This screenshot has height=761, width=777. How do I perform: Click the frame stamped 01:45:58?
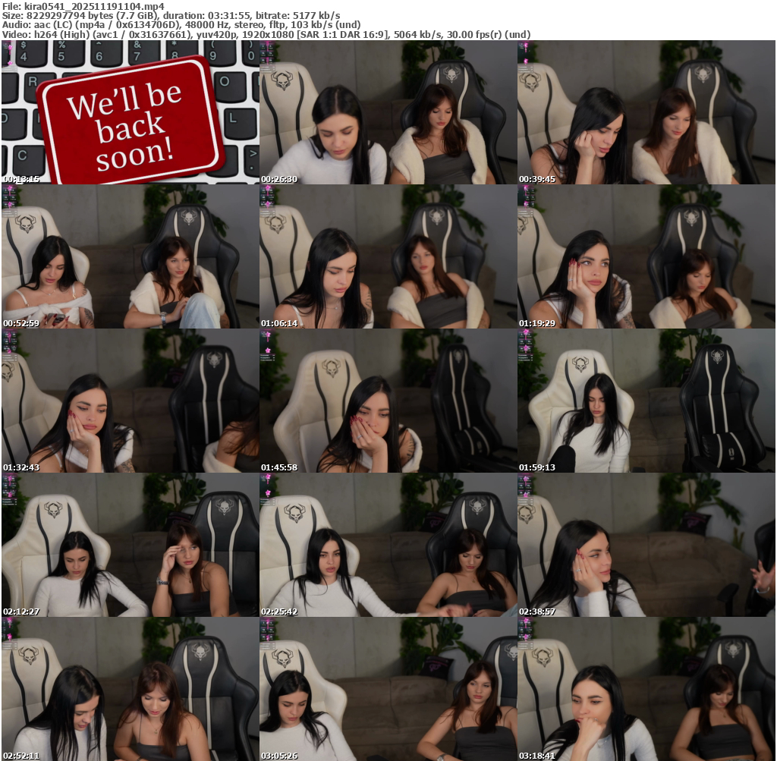click(388, 401)
